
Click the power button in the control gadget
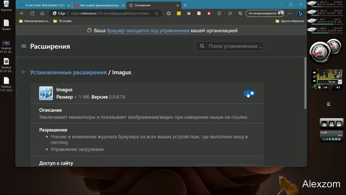click(339, 124)
